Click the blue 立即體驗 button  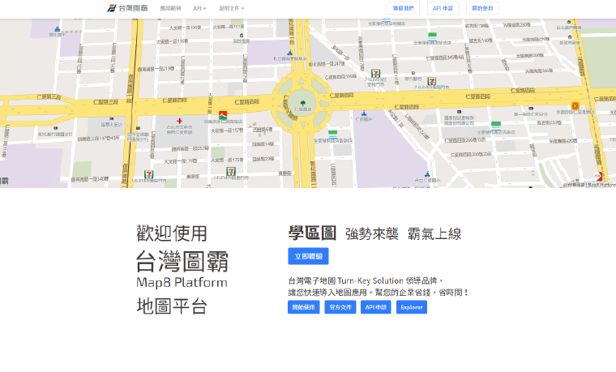pos(308,256)
